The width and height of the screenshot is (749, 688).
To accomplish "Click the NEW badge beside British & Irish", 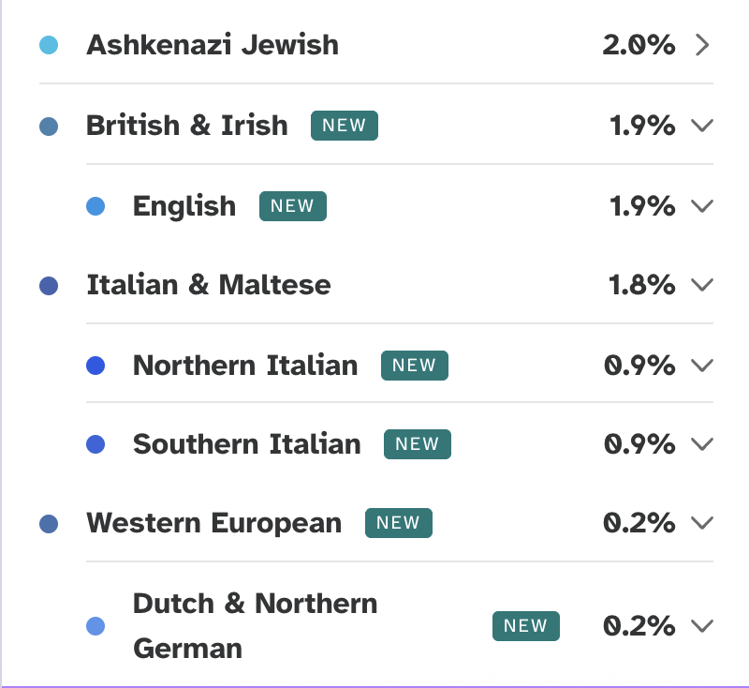I will tap(345, 126).
